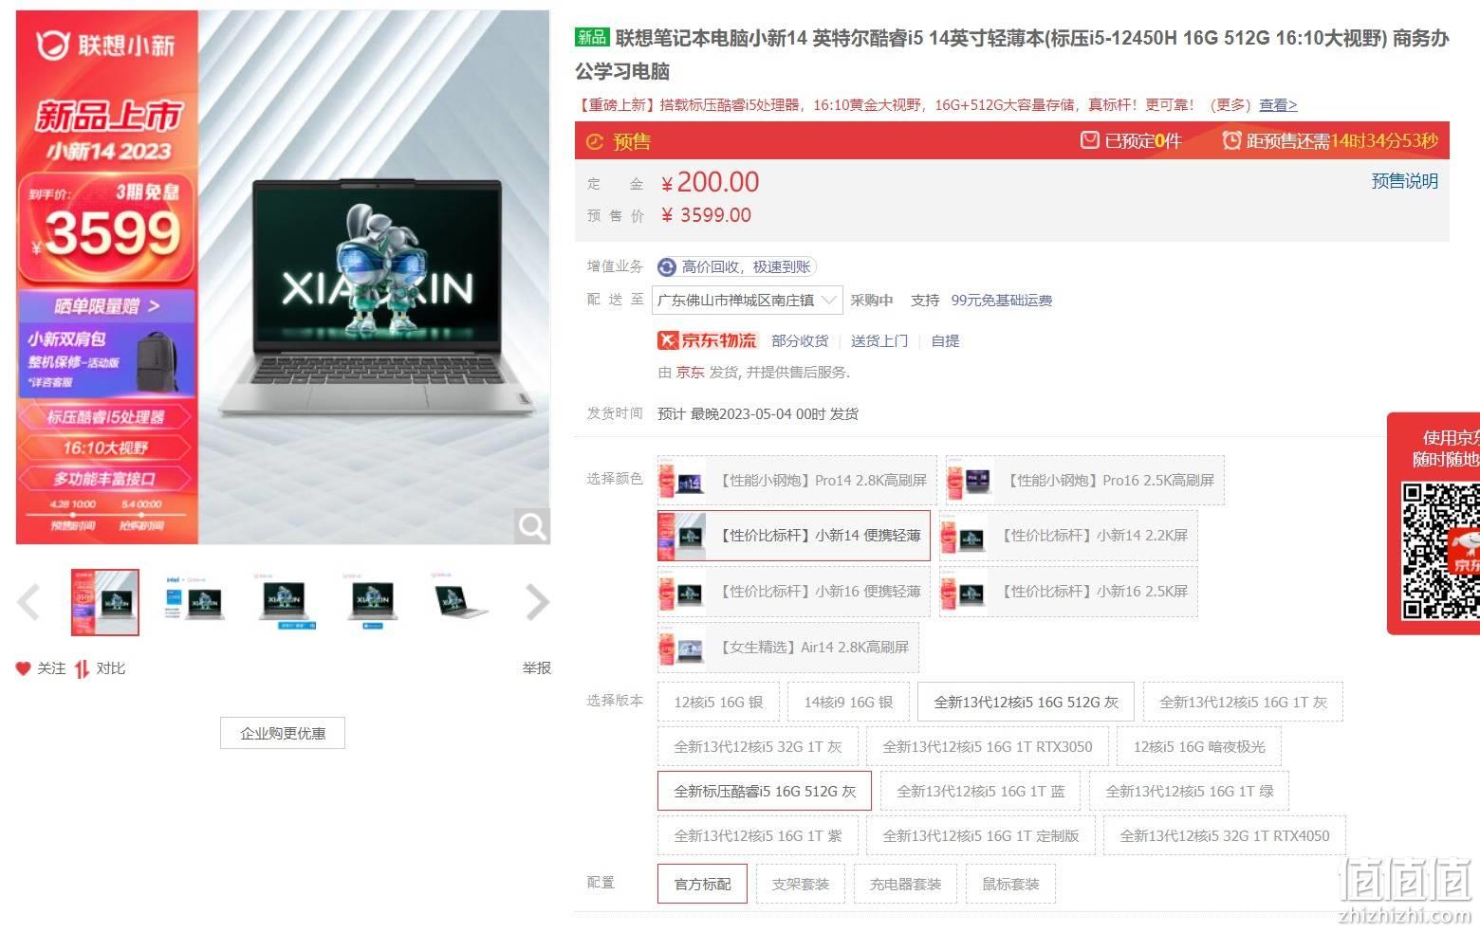Click the deposit price ￥200.00
Viewport: 1480px width, 932px height.
tap(710, 182)
